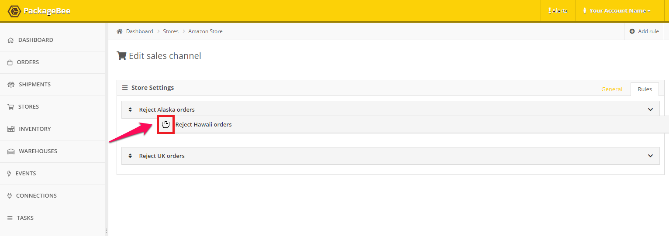
Task: Expand the Reject Alaska orders rule chevron
Action: point(651,109)
